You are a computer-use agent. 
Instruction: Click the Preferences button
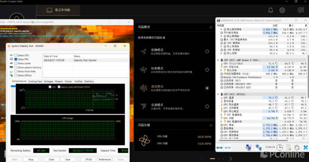105,159
